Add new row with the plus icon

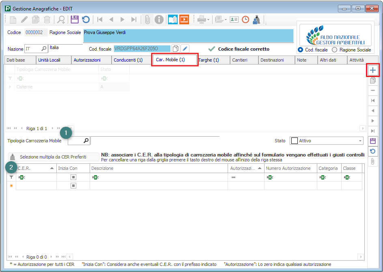373,70
